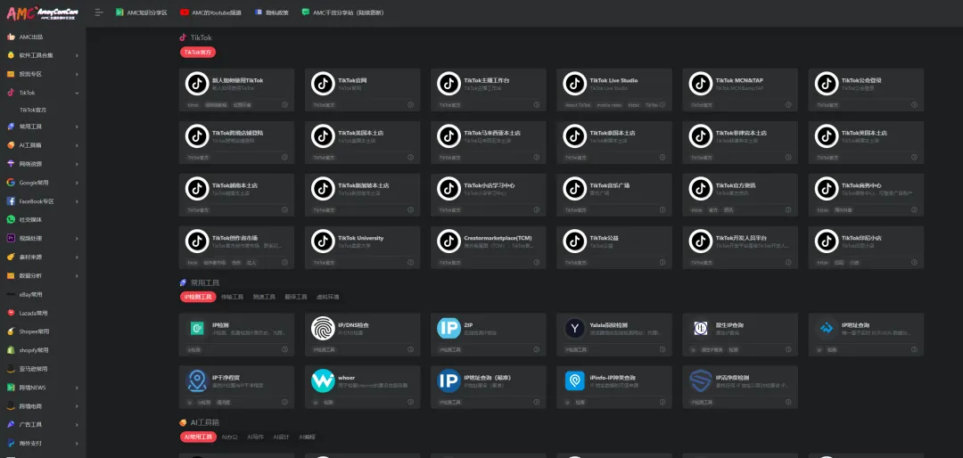
Task: Open the 新人如何使用TikTok card icon
Action: tap(197, 84)
